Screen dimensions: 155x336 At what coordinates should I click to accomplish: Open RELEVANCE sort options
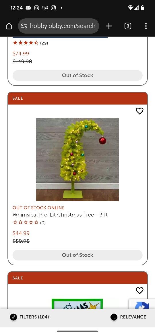click(x=128, y=317)
